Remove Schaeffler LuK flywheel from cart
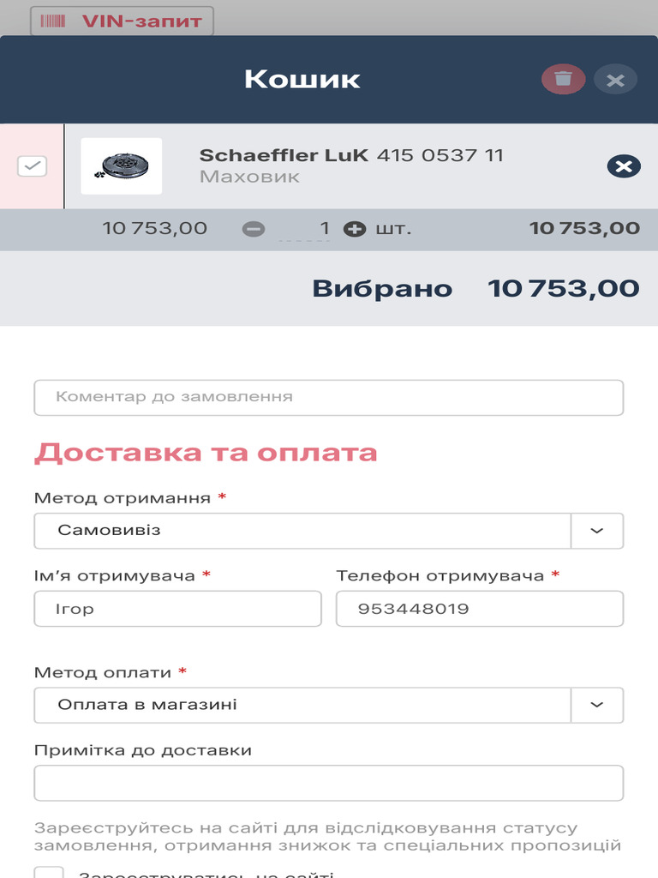Screen dimensions: 658x878 click(624, 165)
